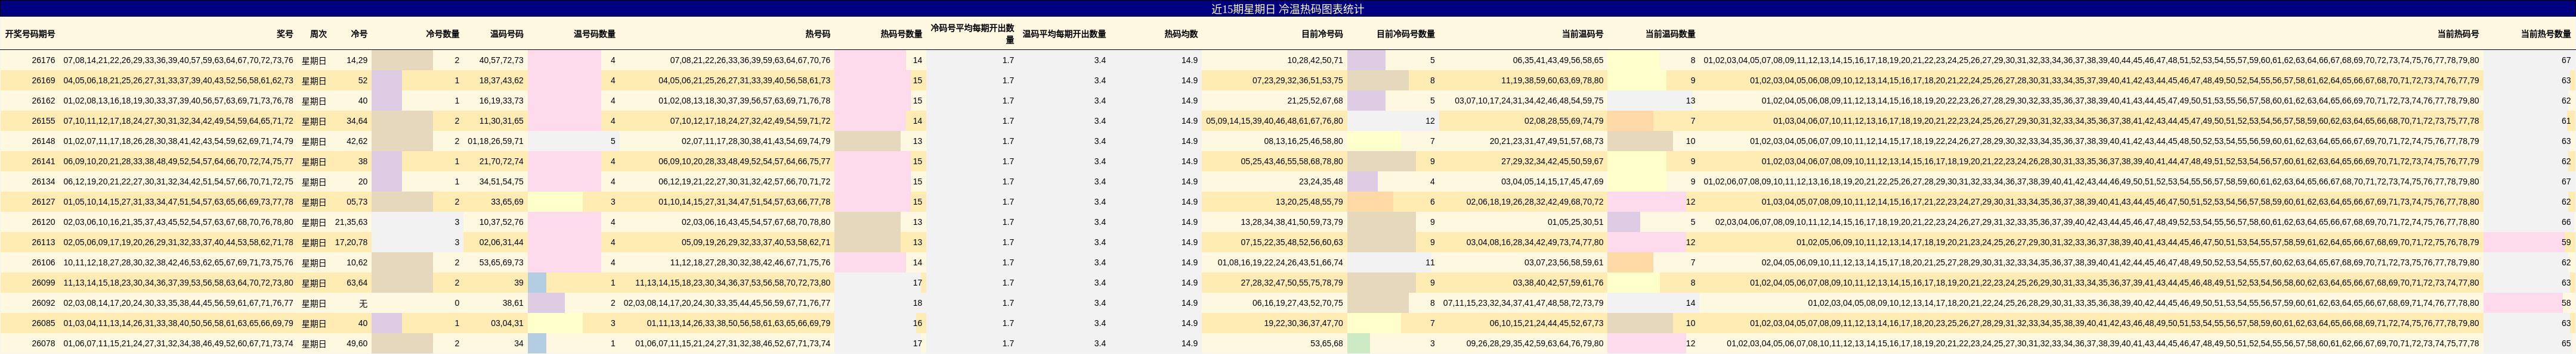Select issue number 26176
Image resolution: width=2576 pixels, height=354 pixels.
pyautogui.click(x=43, y=61)
